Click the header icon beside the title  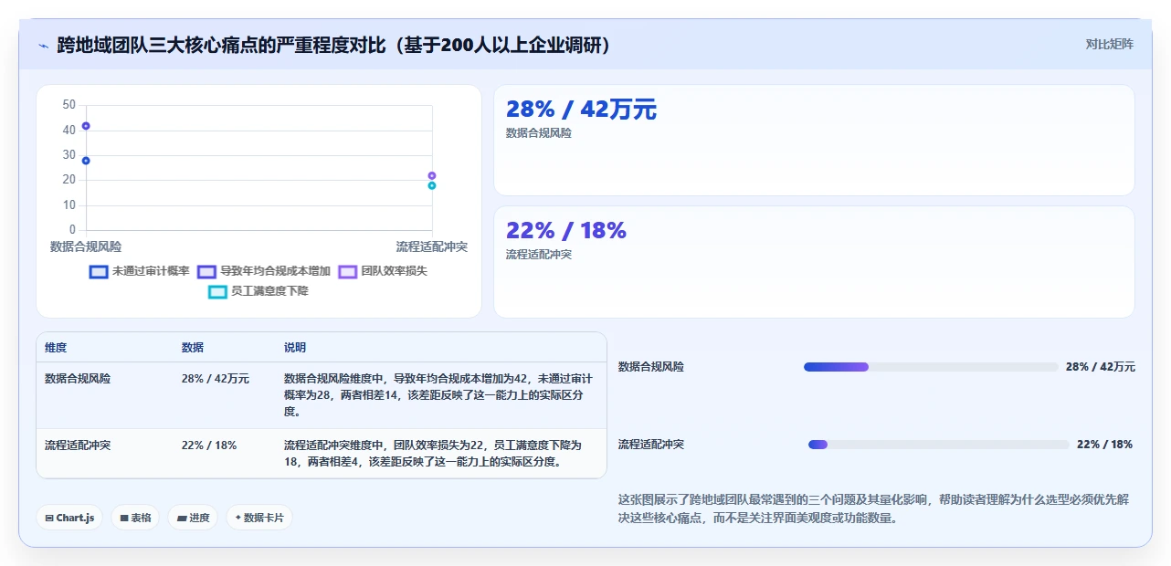point(43,46)
